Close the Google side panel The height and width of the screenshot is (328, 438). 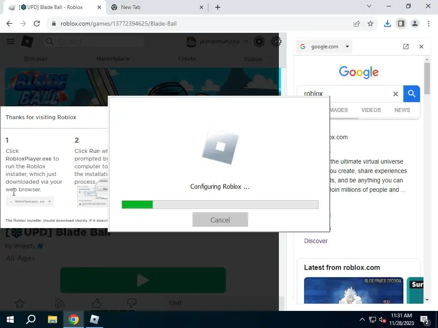coord(421,47)
